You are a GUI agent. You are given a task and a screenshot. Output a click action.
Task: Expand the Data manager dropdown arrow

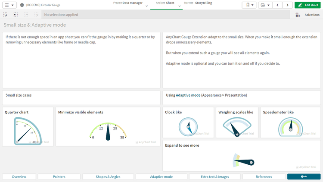click(x=147, y=6)
